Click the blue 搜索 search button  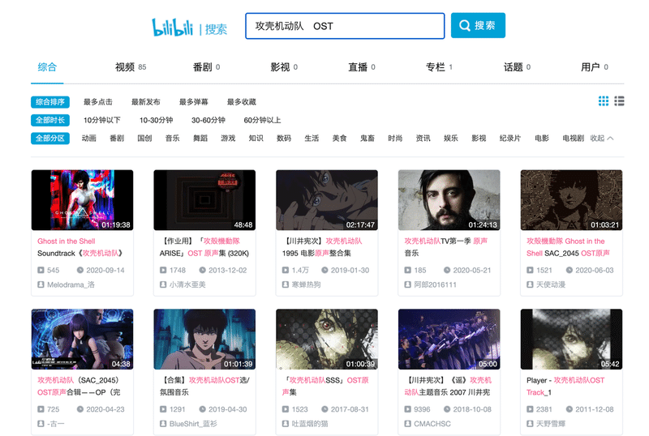(478, 26)
